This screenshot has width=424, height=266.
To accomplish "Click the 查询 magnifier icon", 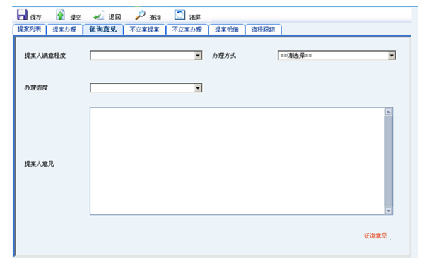I will 140,15.
